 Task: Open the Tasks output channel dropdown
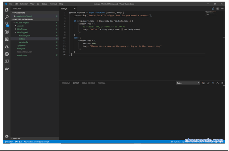[188, 83]
